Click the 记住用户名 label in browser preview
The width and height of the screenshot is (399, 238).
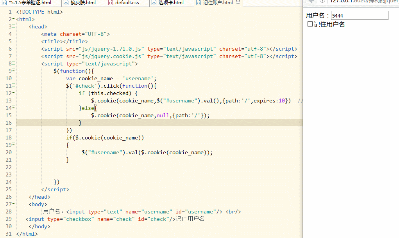click(329, 25)
